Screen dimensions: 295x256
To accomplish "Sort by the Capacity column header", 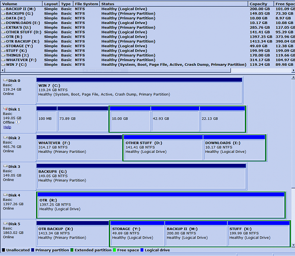I will (261, 4).
